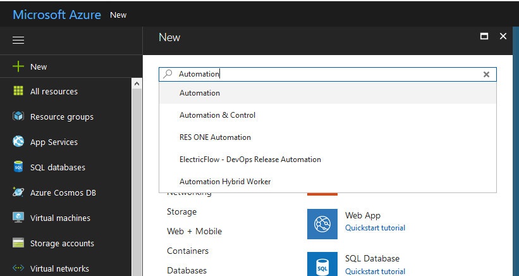Click the SQL Database title

pos(372,258)
